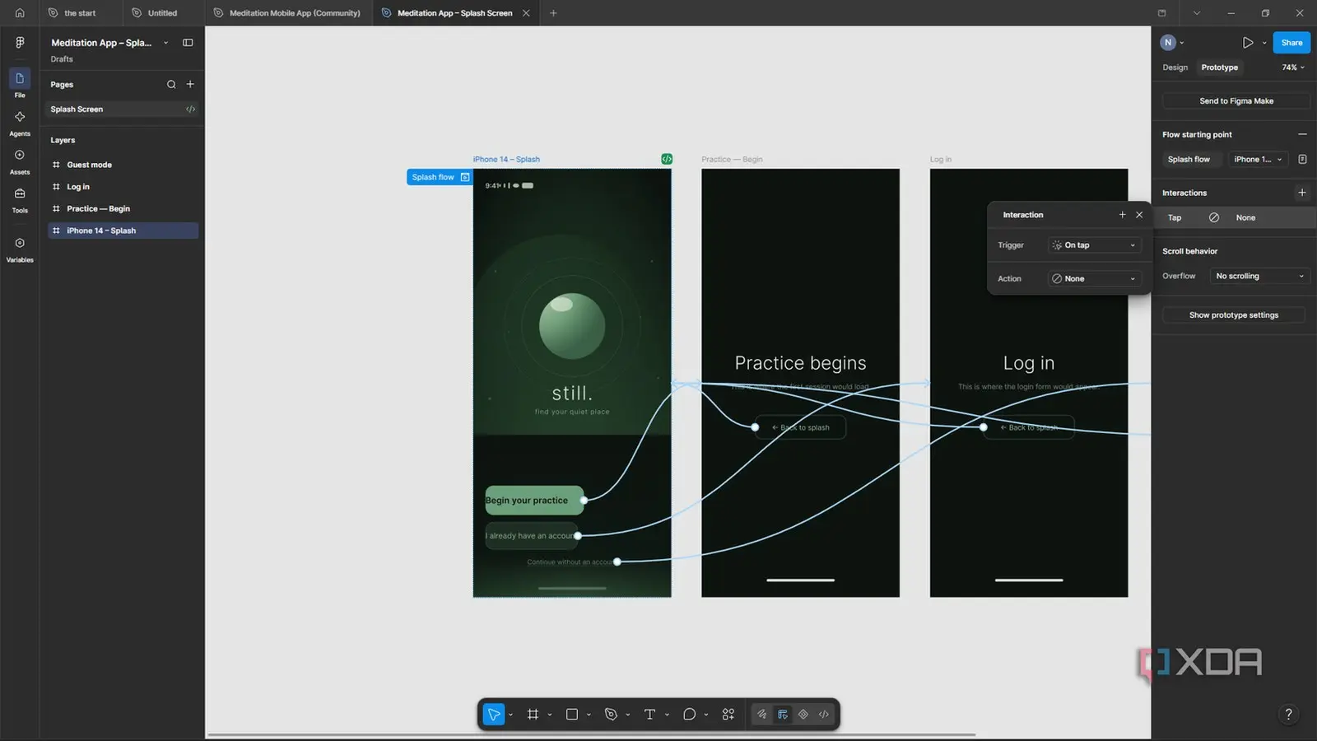The image size is (1317, 741).
Task: Switch to the Prototype tab
Action: (x=1219, y=68)
